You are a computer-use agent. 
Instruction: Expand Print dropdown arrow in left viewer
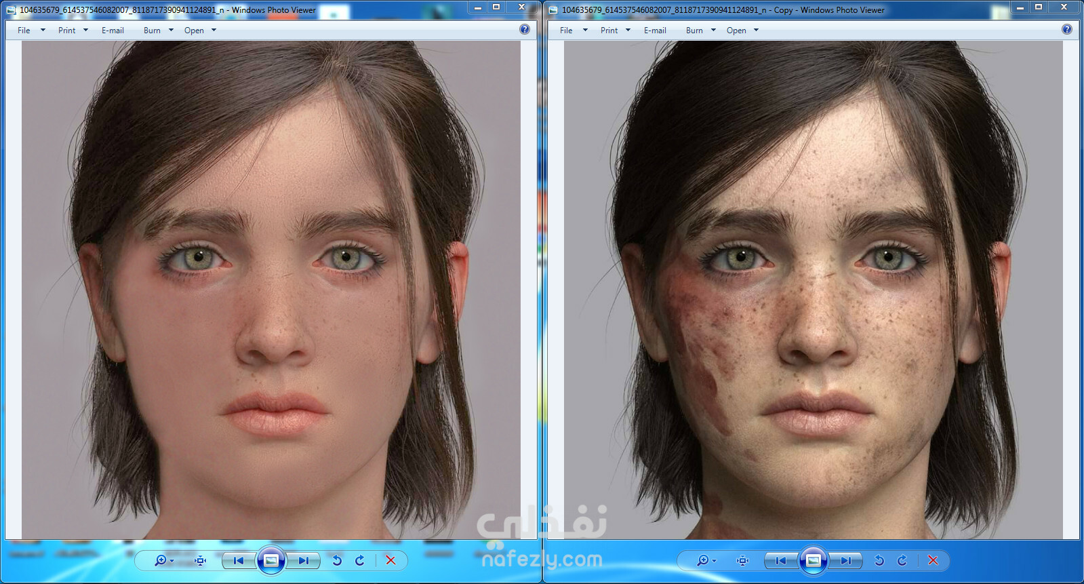click(85, 31)
